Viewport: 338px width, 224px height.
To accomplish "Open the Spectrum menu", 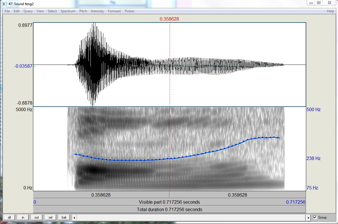I will tap(68, 11).
